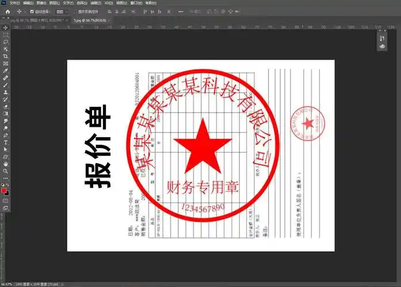The width and height of the screenshot is (401, 287).
Task: Expand the right panel dock arrows
Action: tap(380, 31)
